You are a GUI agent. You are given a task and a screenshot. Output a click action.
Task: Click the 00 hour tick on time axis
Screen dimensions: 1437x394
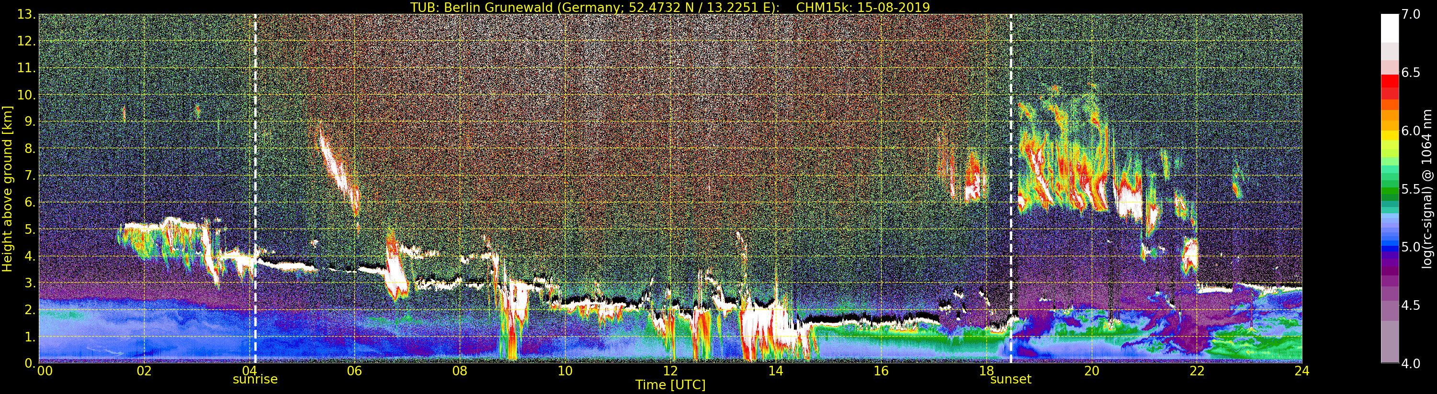(x=45, y=371)
